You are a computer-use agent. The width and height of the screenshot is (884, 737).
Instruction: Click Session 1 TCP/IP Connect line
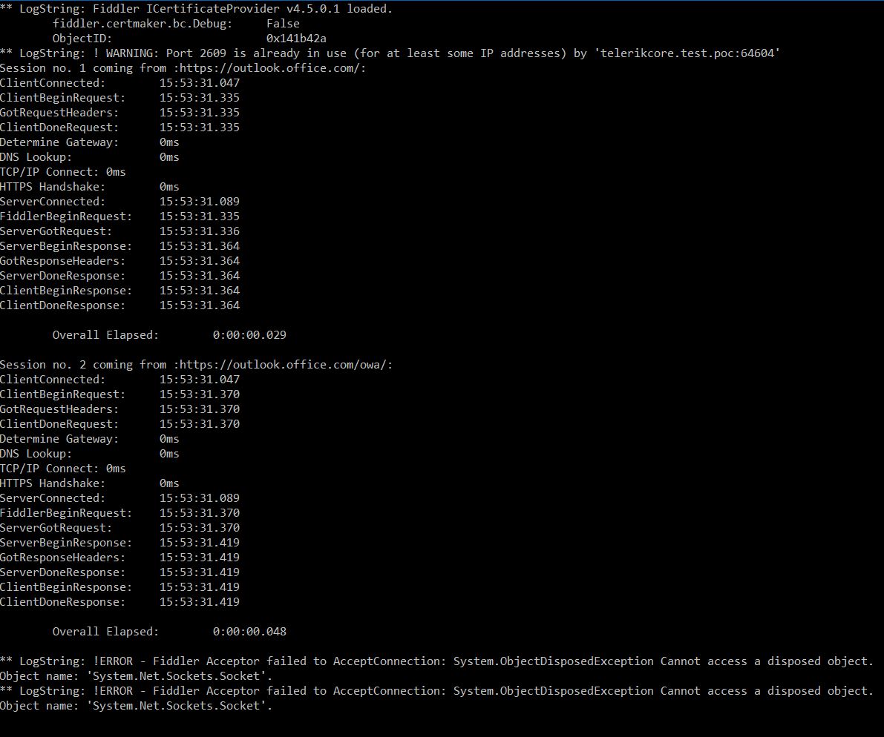[63, 172]
